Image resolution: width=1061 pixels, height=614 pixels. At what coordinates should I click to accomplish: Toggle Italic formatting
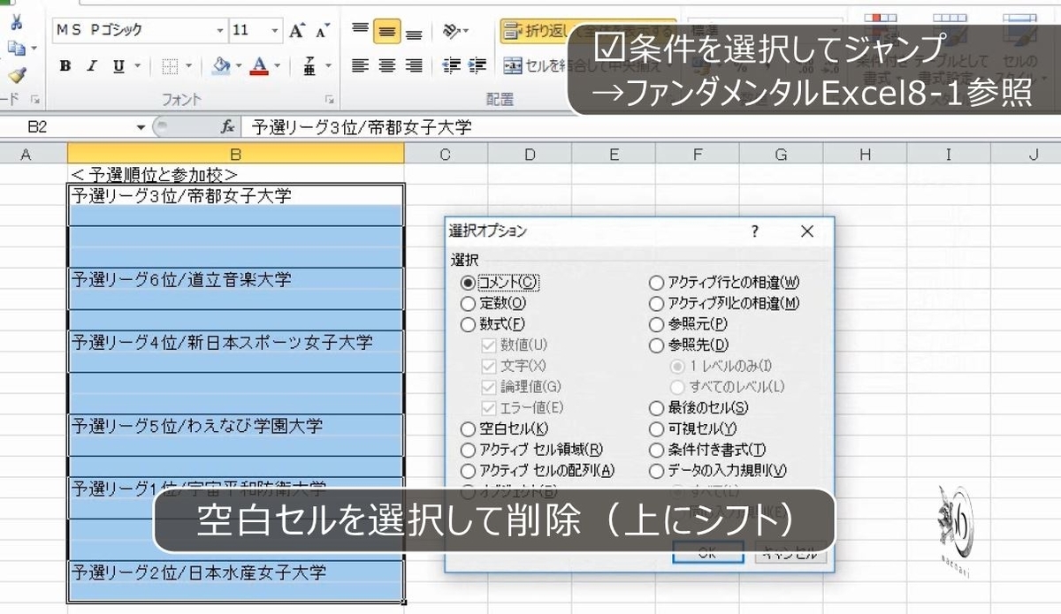(x=91, y=65)
